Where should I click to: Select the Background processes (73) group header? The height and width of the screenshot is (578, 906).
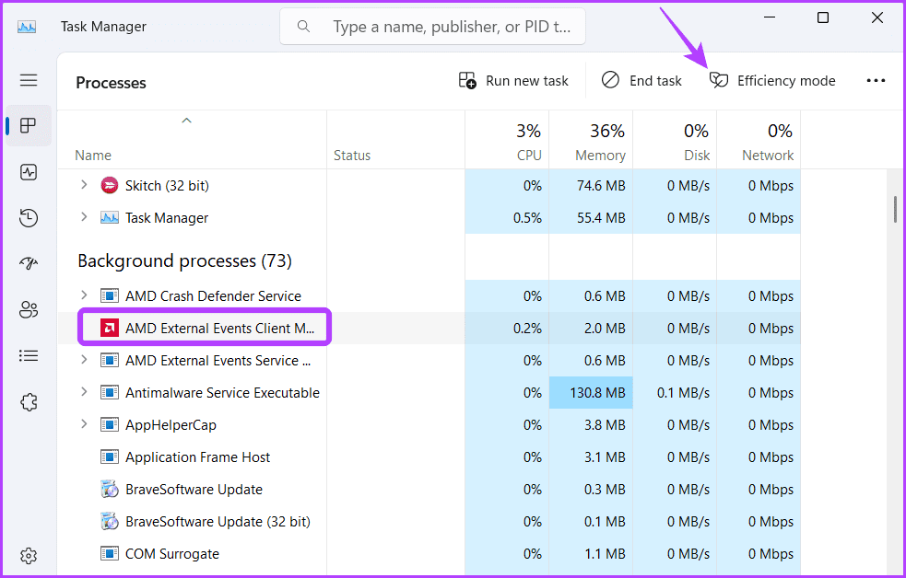click(185, 260)
